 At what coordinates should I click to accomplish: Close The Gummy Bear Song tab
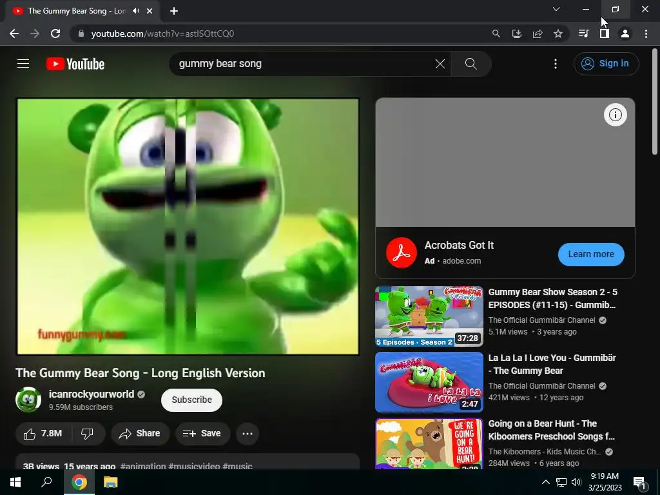click(x=150, y=11)
